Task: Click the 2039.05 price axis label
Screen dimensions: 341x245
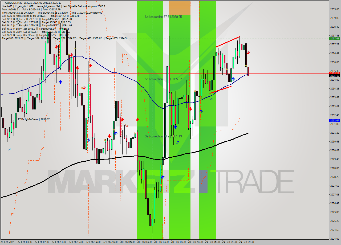Action: coord(334,18)
